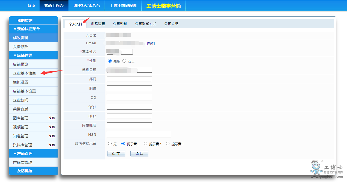Open 头像修改 in the sidebar
This screenshot has width=347, height=182.
pos(20,47)
